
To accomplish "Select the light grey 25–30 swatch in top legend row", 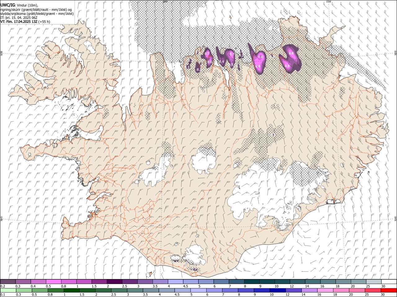I will click(374, 282).
